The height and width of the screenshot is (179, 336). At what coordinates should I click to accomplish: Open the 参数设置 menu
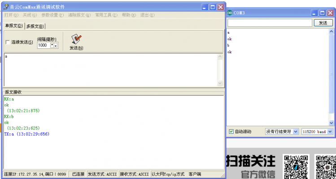click(x=53, y=15)
